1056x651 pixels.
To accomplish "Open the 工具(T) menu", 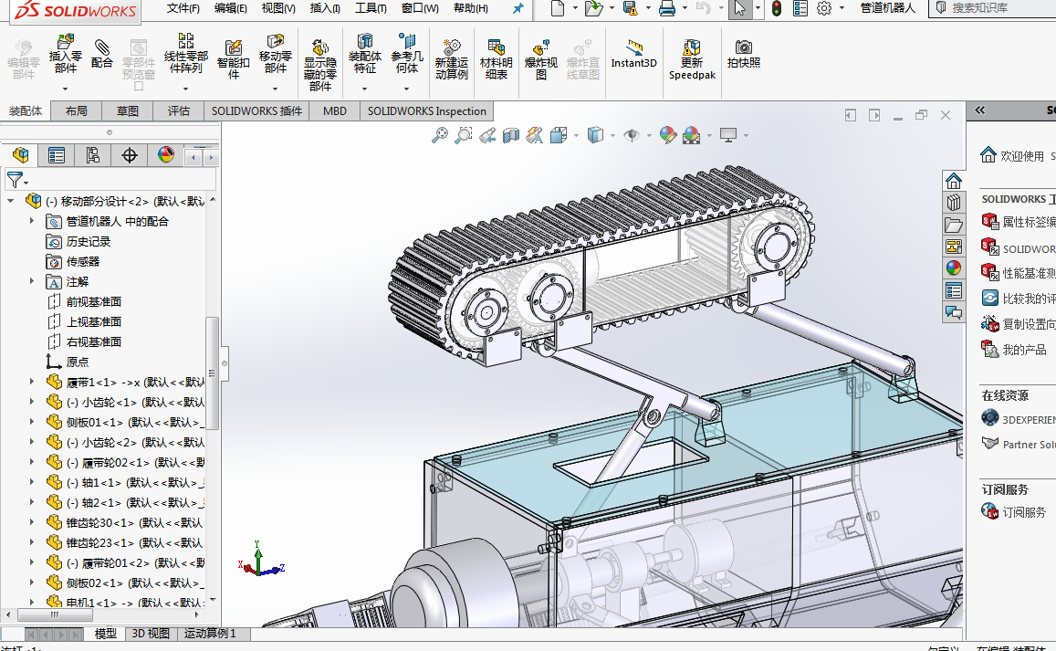I will (x=370, y=8).
